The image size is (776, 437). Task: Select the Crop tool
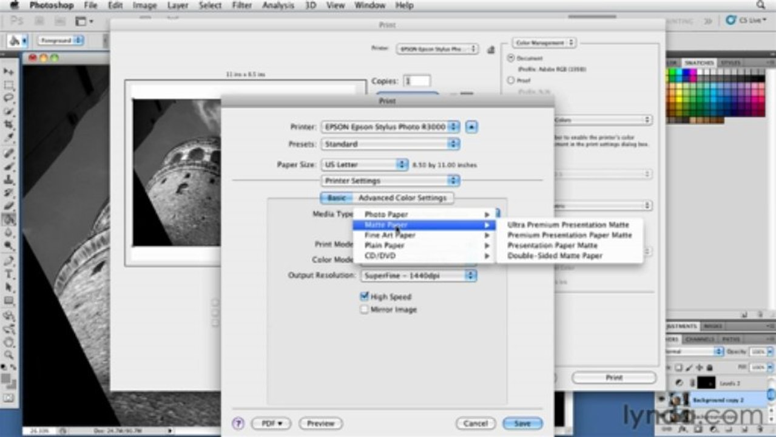click(x=9, y=125)
